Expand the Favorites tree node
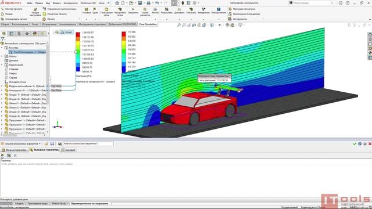This screenshot has height=209, width=372. tap(2, 48)
